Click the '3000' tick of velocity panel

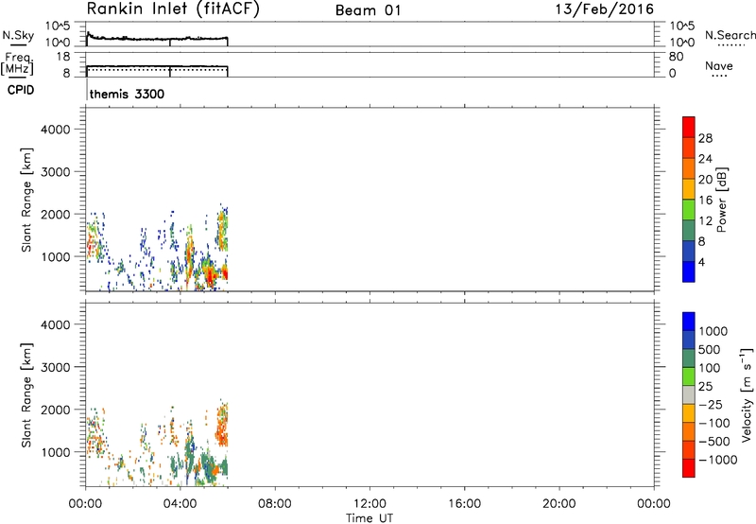56,367
